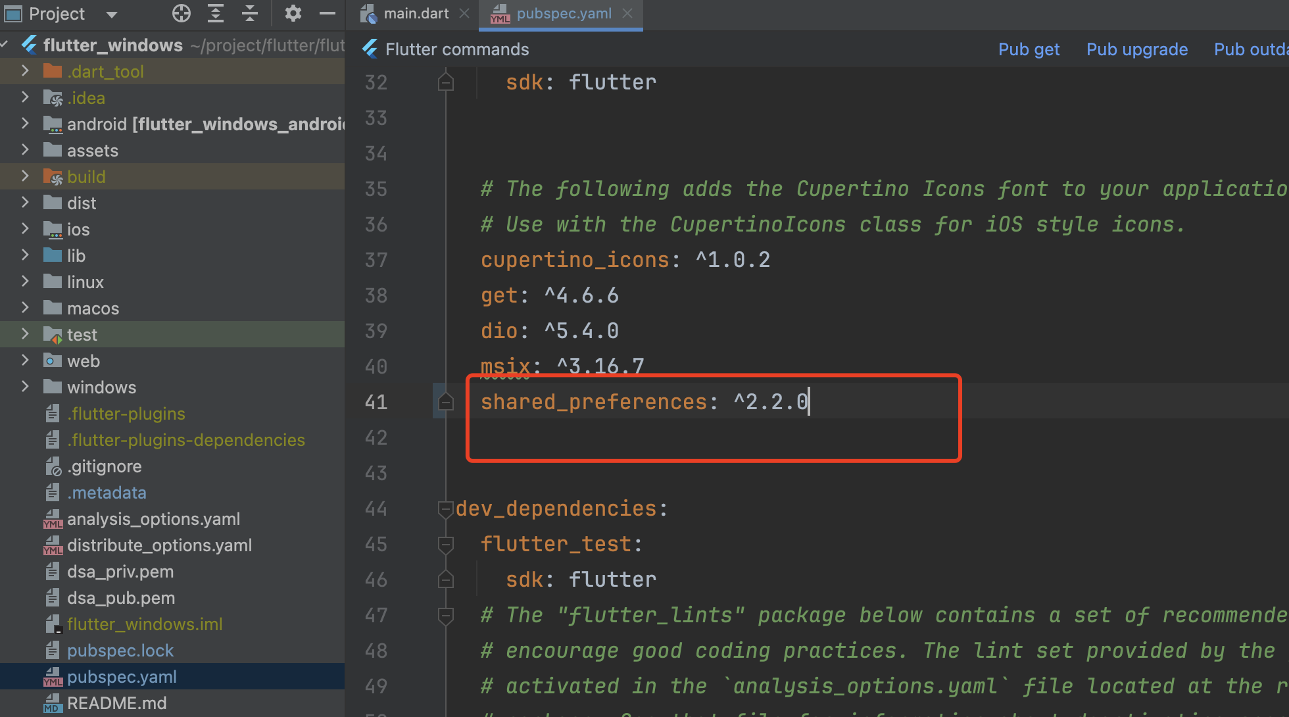Expand the lib folder in project tree

(25, 255)
